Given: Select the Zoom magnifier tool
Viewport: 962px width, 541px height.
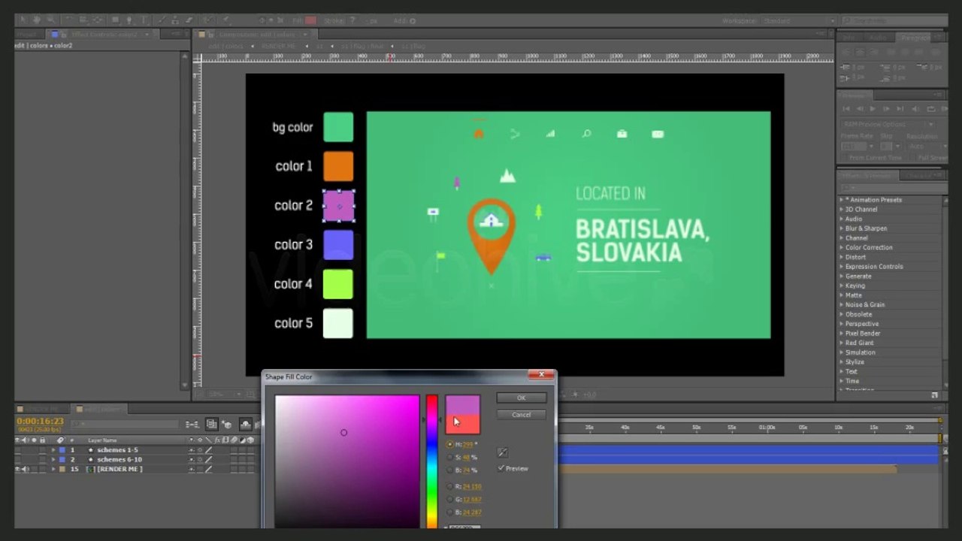Looking at the screenshot, I should (x=50, y=20).
